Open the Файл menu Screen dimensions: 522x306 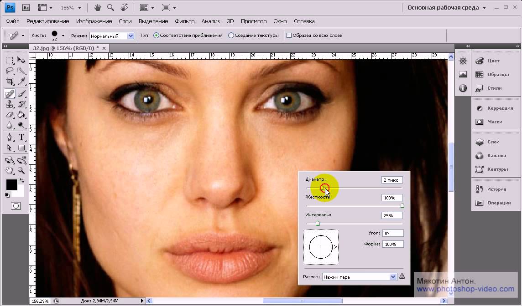12,21
